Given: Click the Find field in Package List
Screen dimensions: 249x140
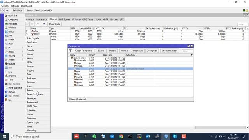Looking at the screenshot, I should (187, 51).
